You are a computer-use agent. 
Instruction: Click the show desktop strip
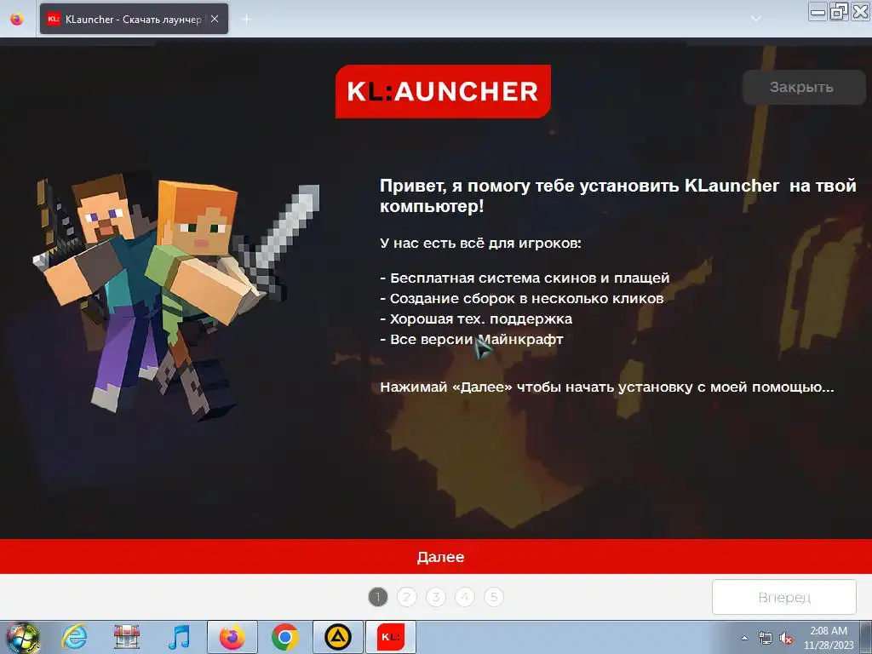tap(867, 637)
